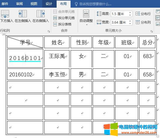Click the table move handle
This screenshot has height=138, width=160.
coord(4,34)
